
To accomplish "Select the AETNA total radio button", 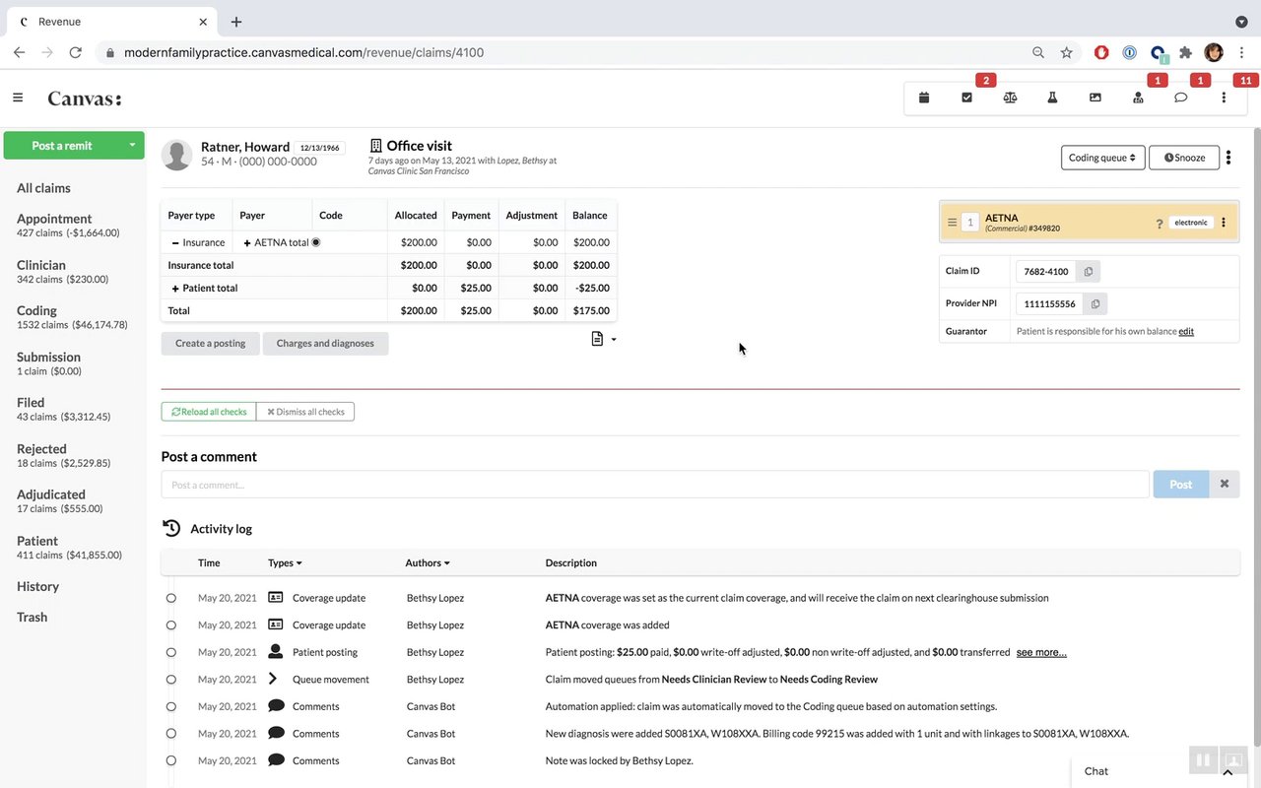I will click(x=316, y=242).
